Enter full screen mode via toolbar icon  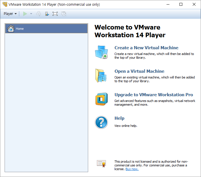(55, 14)
